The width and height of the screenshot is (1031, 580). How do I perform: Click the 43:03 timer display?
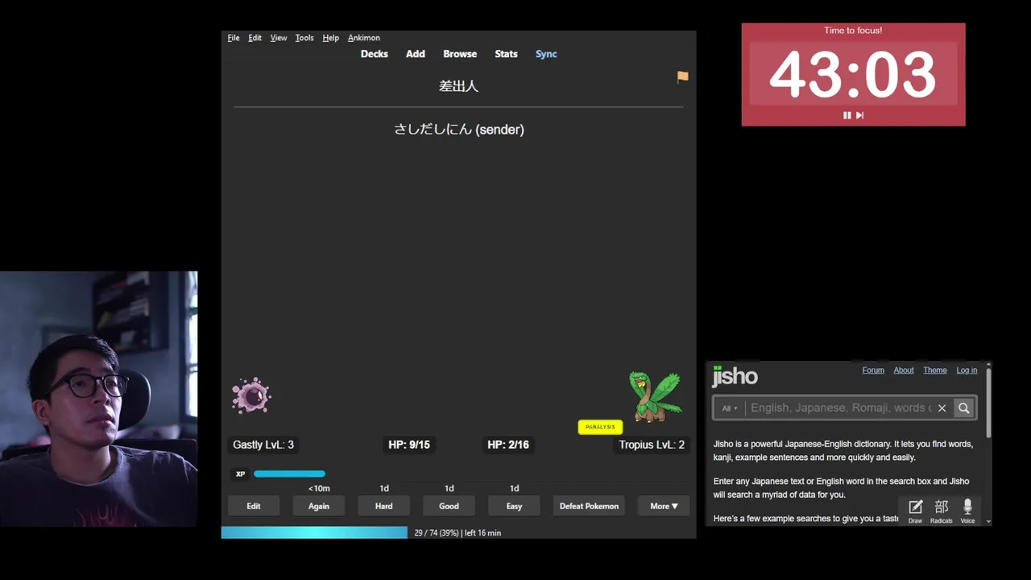coord(853,74)
